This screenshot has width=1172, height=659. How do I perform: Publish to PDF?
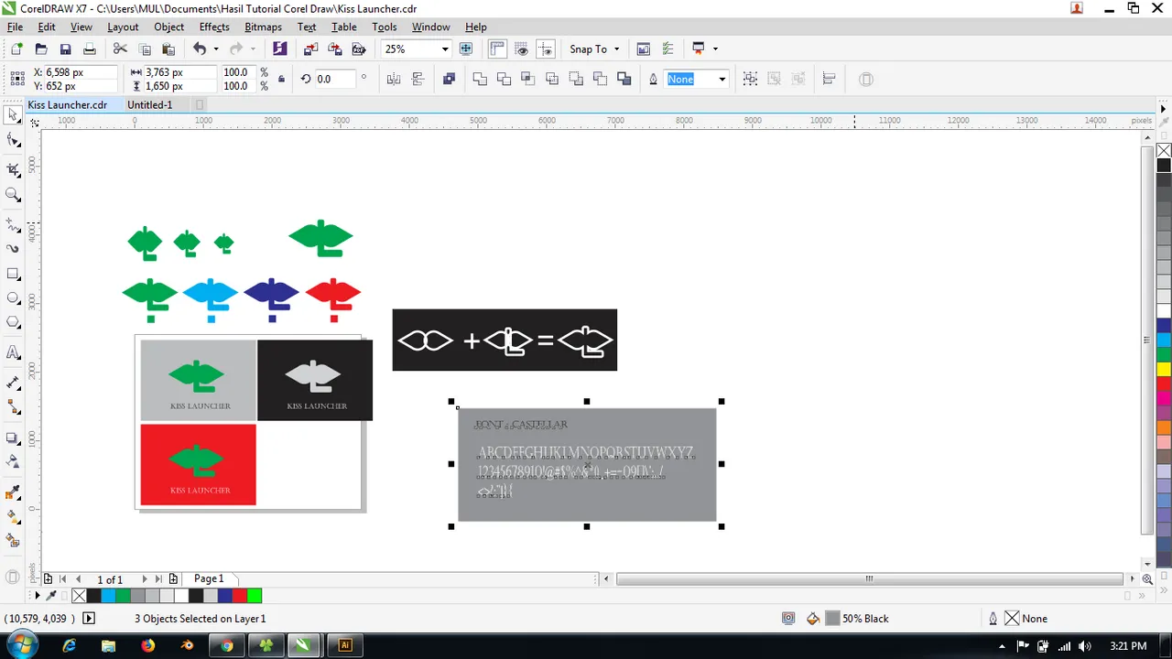click(359, 49)
